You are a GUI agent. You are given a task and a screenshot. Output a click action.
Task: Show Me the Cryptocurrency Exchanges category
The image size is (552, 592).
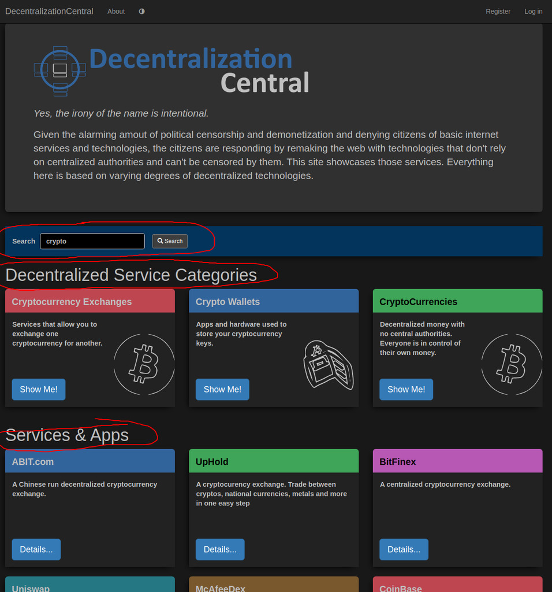(x=39, y=389)
